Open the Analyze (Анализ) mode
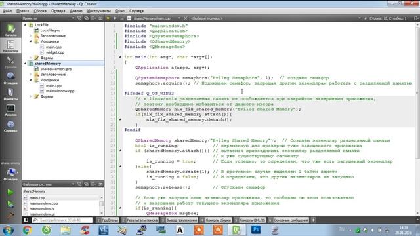The height and width of the screenshot is (236, 420). pyautogui.click(x=10, y=110)
